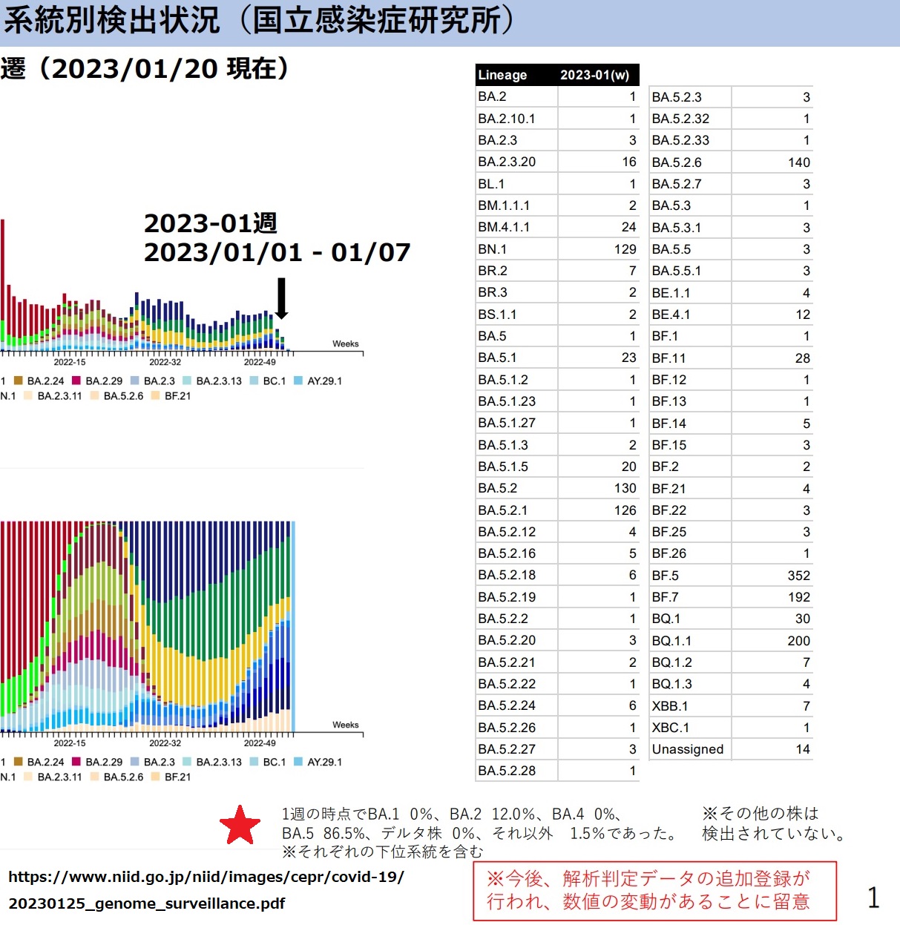Click the red-bordered notice box
Screen dimensions: 900x925
(654, 891)
